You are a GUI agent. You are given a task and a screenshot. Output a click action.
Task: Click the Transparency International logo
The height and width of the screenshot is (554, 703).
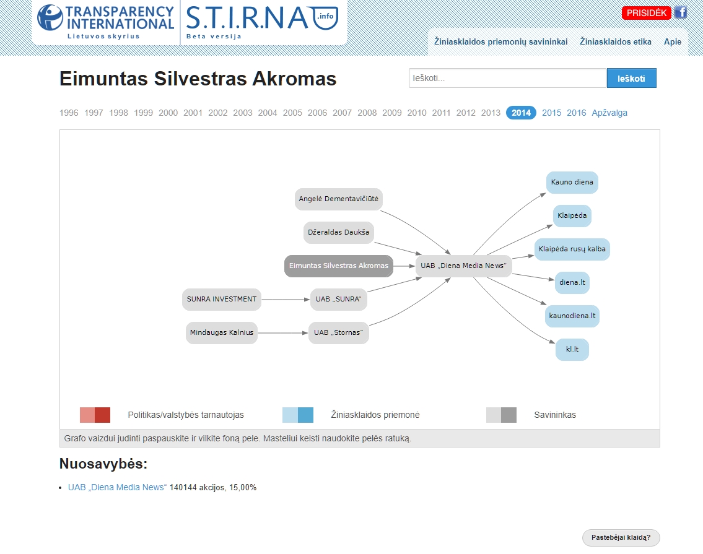[x=106, y=22]
